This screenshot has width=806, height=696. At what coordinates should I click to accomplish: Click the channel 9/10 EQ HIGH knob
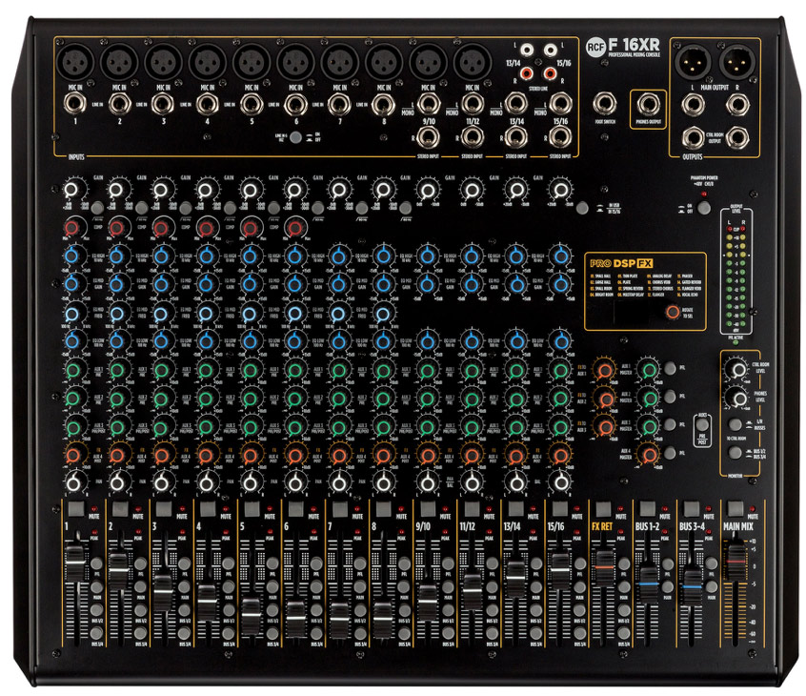(x=428, y=256)
